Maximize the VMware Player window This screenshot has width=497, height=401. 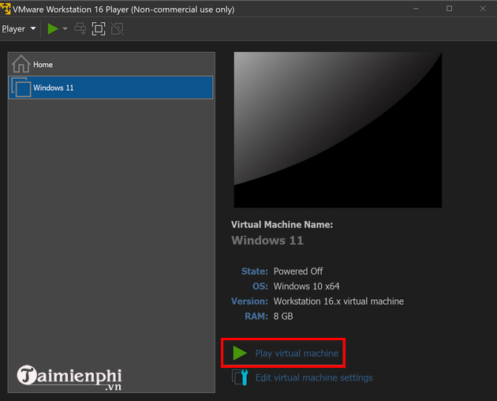coord(449,9)
